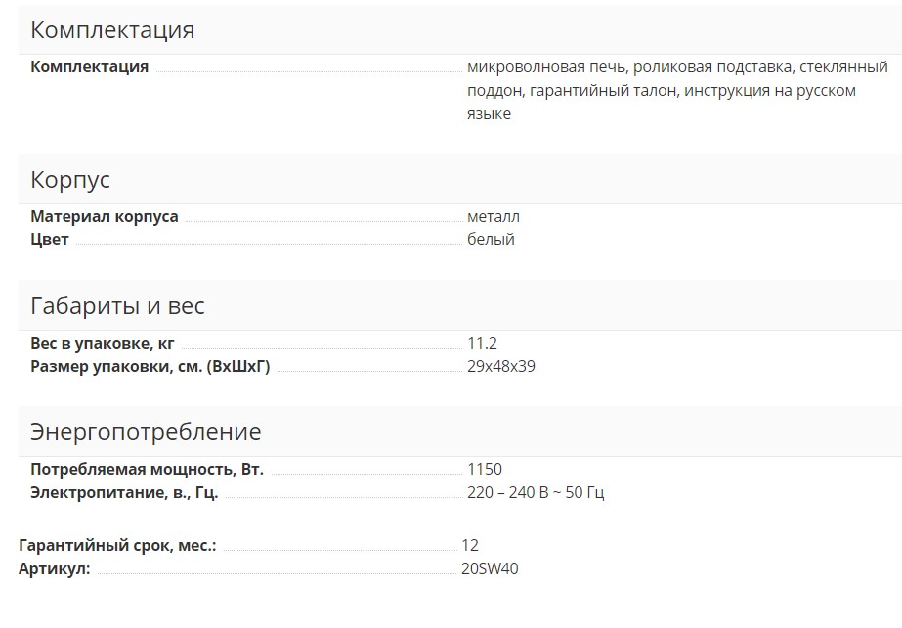Select the 20SW40 article number

point(490,569)
